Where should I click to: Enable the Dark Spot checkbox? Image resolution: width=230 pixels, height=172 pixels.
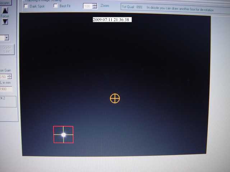pyautogui.click(x=26, y=6)
